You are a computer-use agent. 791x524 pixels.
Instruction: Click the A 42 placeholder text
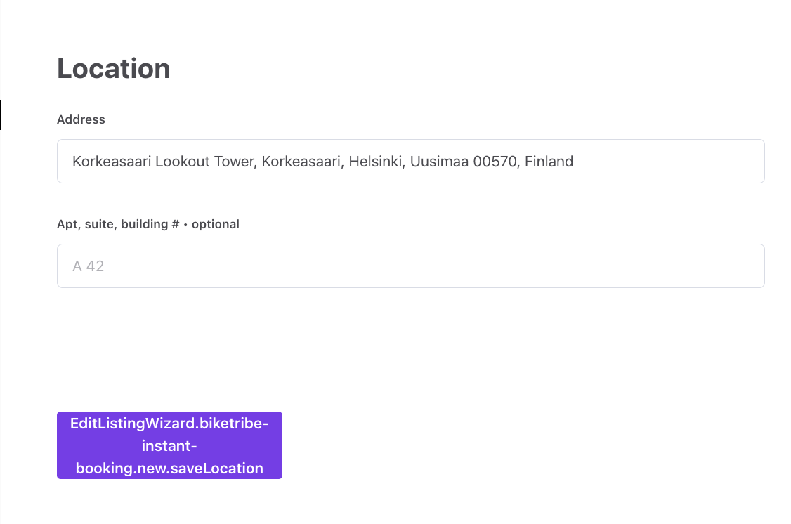[x=89, y=267]
